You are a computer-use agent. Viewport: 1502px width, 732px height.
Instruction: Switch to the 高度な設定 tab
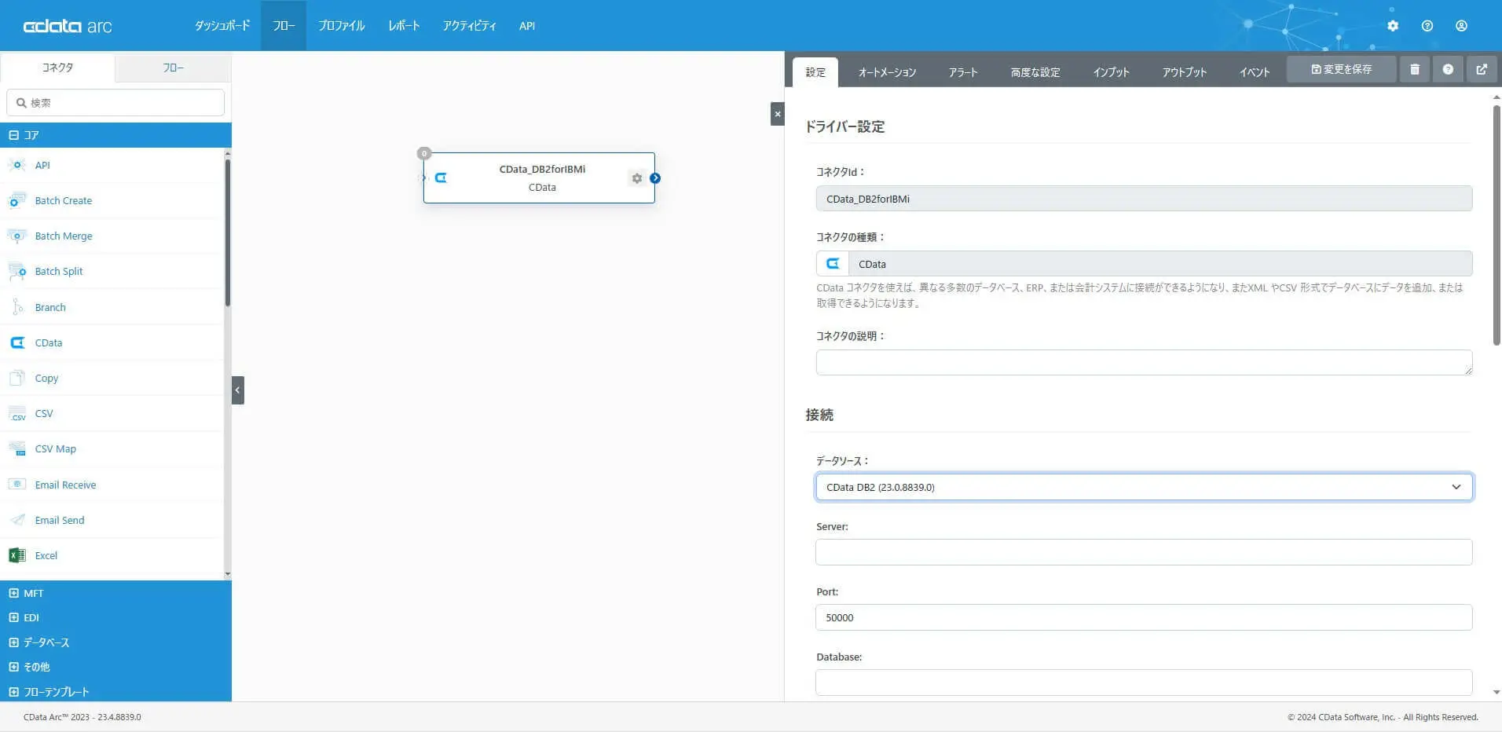click(x=1035, y=72)
